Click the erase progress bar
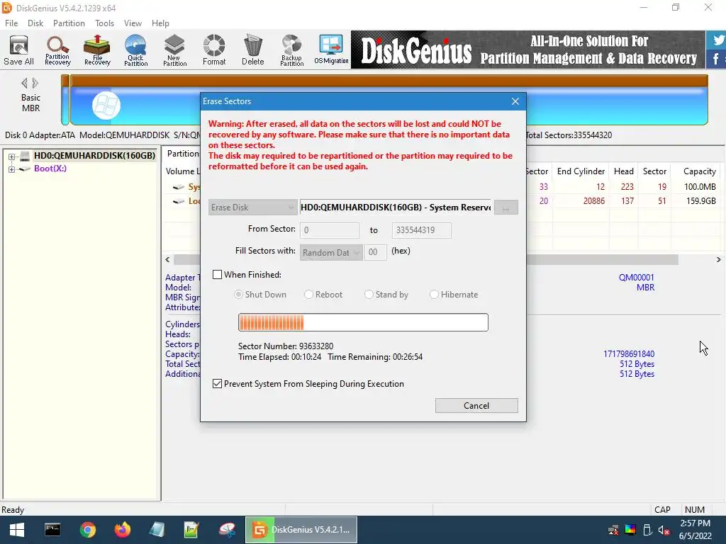The image size is (726, 544). click(363, 322)
